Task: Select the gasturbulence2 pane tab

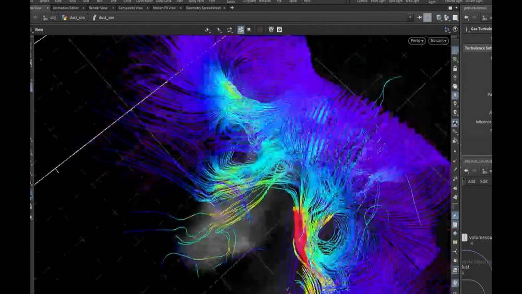Action: [476, 8]
